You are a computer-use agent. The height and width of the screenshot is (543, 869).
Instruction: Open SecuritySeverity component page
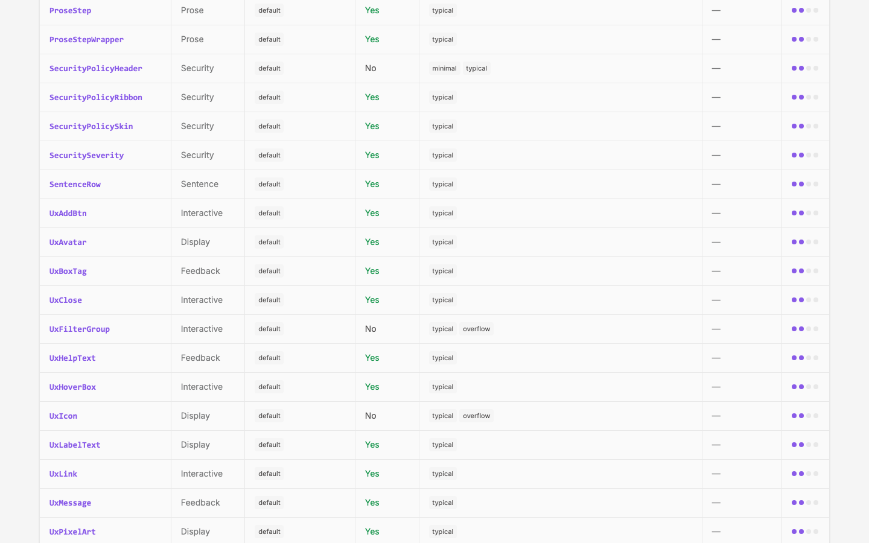coord(86,155)
